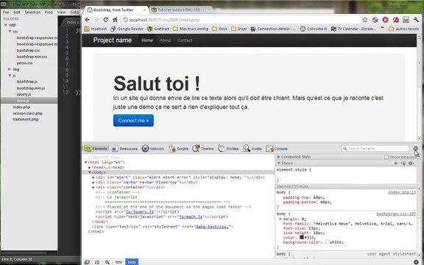Open the Network panel in DevTools
This screenshot has width=424, height=265.
pyautogui.click(x=153, y=149)
